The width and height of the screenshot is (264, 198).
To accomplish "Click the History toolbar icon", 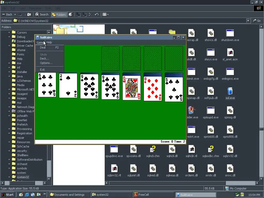I will tap(71, 14).
